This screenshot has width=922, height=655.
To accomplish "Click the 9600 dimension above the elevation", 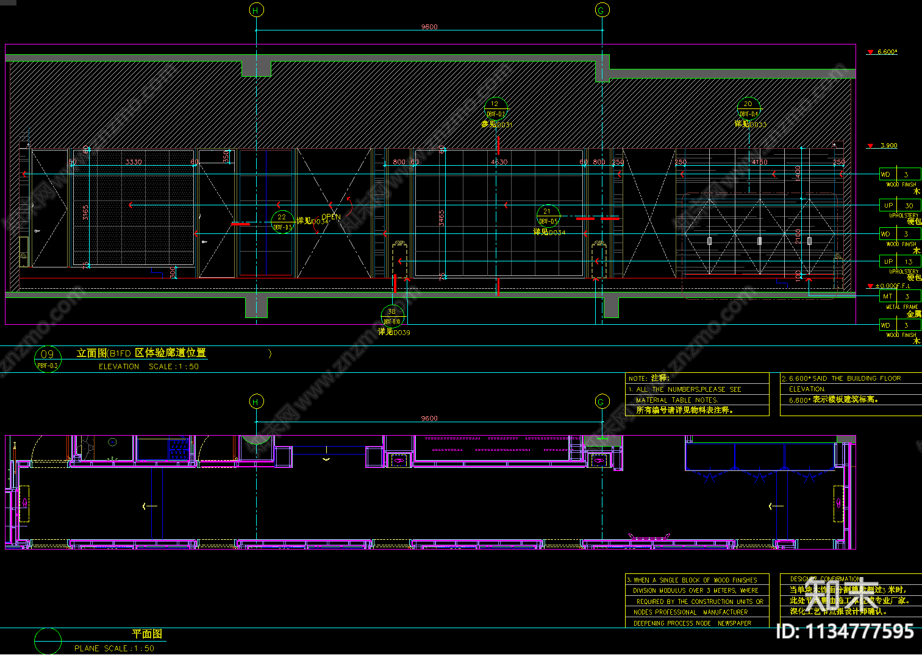I will [x=429, y=27].
